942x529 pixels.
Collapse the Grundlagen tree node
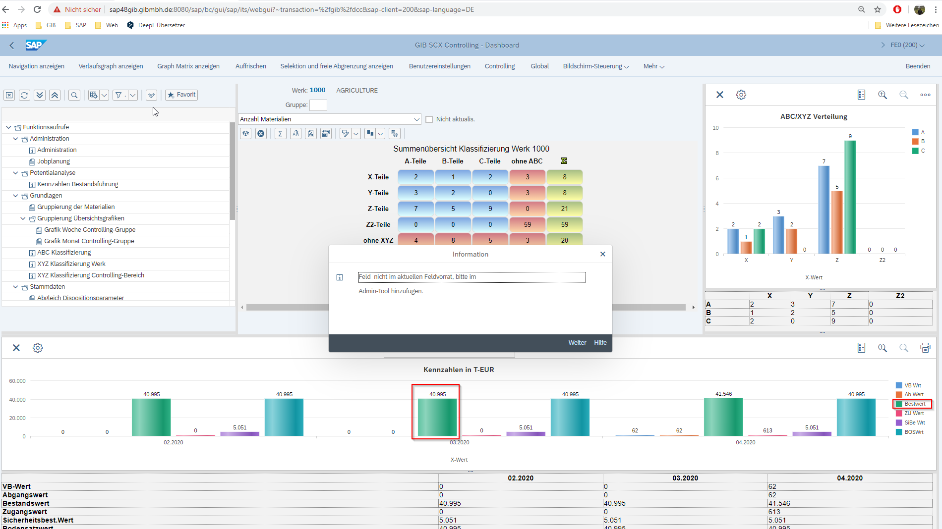click(x=16, y=196)
